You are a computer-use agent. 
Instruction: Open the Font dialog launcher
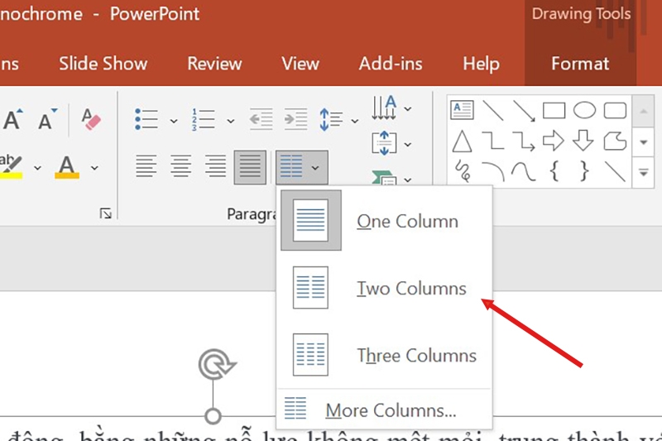(106, 213)
